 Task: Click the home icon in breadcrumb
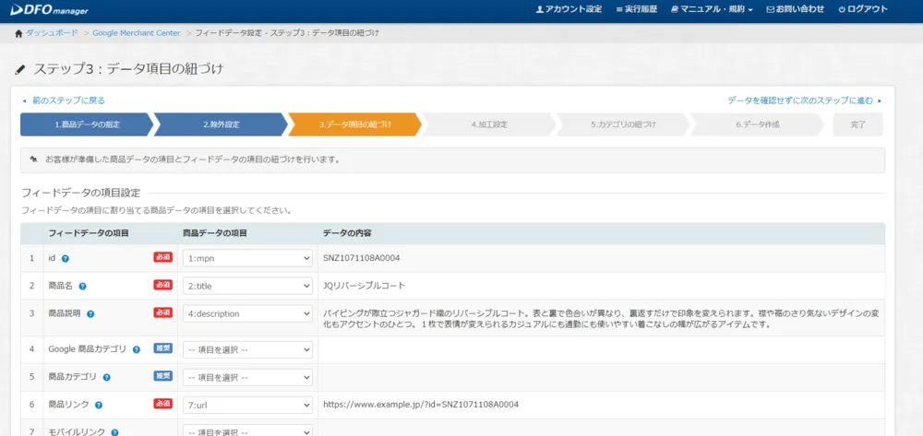tap(18, 33)
